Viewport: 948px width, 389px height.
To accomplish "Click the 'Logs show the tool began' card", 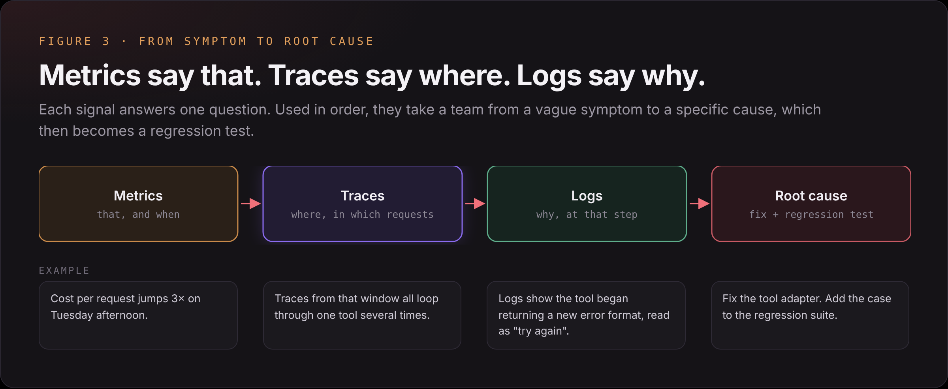I will click(x=586, y=315).
